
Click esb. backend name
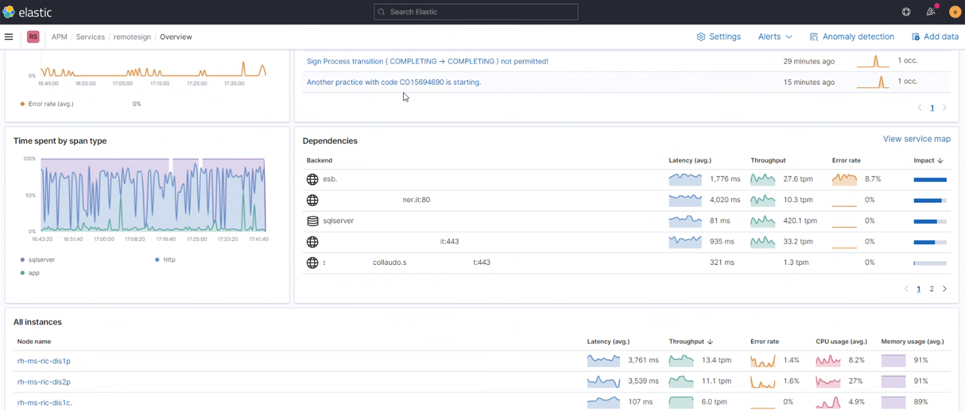330,179
